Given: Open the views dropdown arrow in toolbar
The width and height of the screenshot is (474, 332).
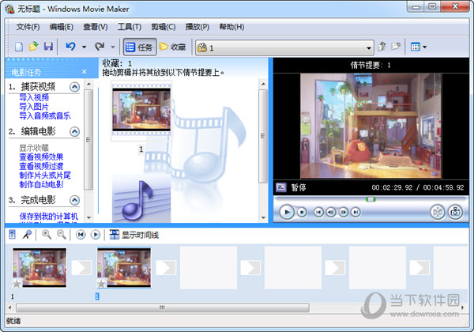Looking at the screenshot, I should click(425, 47).
